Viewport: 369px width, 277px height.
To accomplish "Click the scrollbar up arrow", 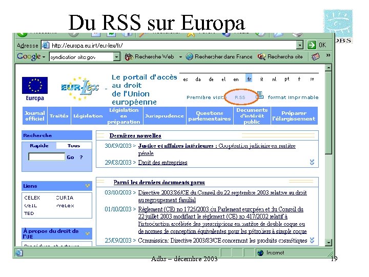I will coord(329,68).
